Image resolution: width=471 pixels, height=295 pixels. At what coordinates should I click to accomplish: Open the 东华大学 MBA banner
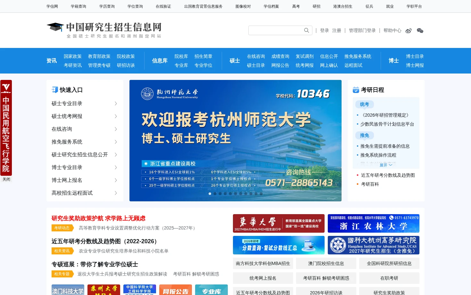click(x=279, y=223)
